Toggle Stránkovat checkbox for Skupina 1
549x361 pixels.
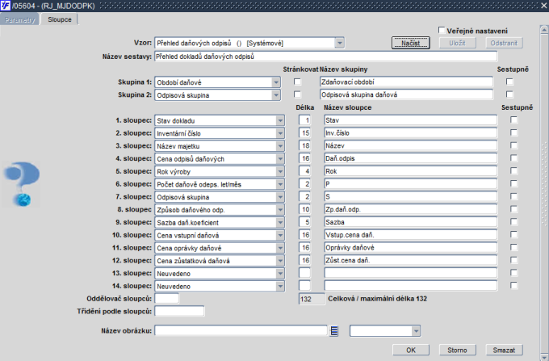pos(297,82)
